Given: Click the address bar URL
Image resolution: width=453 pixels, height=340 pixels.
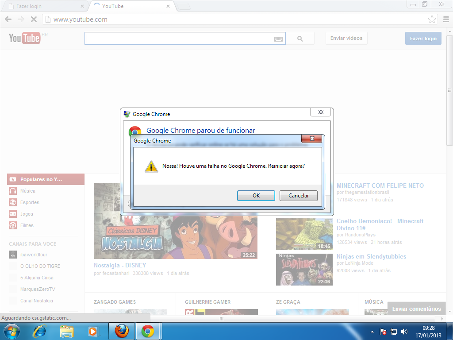Looking at the screenshot, I should 81,19.
